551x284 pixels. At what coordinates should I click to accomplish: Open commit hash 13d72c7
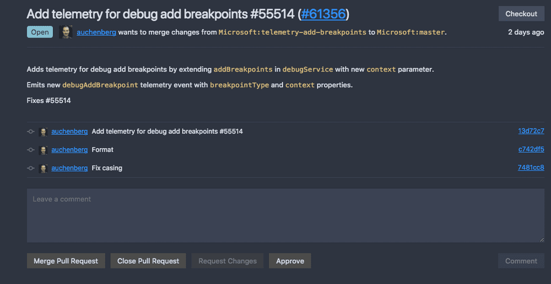531,131
